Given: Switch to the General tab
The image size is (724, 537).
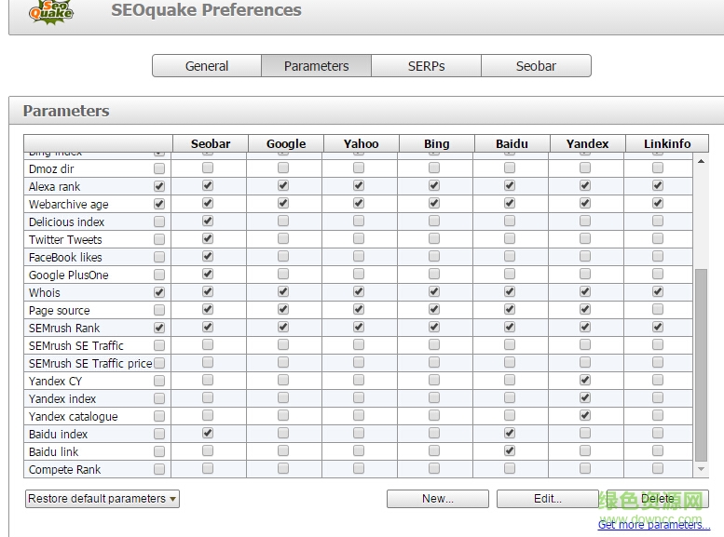Looking at the screenshot, I should coord(207,66).
